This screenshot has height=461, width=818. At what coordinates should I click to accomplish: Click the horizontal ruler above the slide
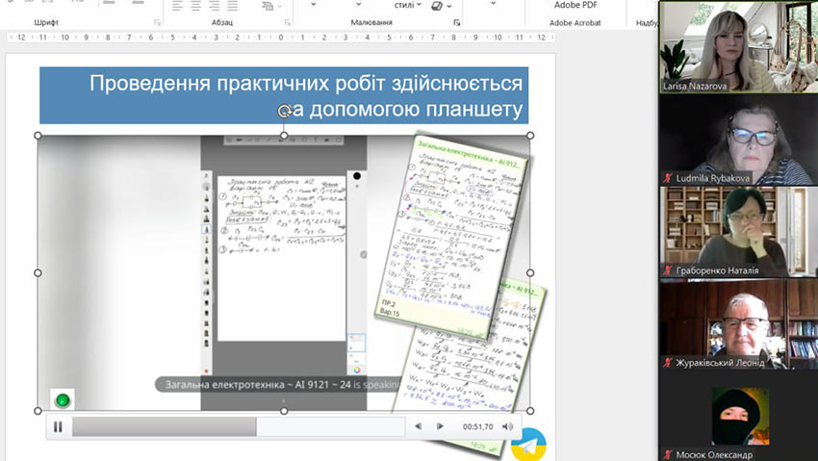(279, 38)
